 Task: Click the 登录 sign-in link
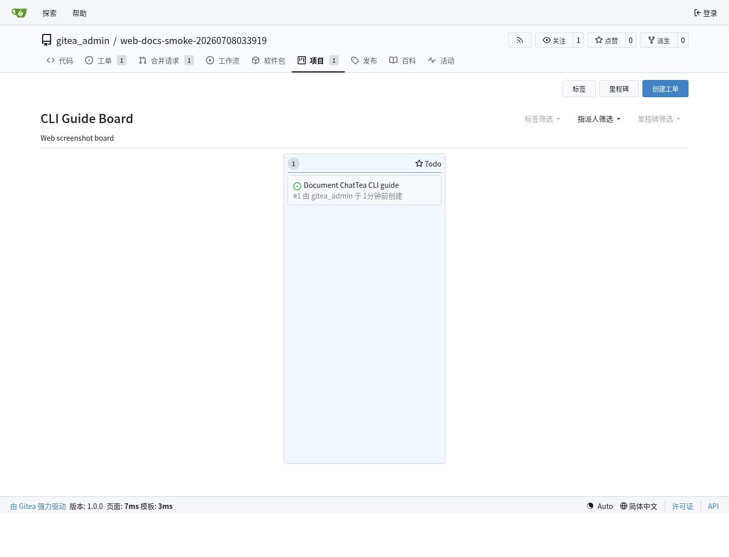tap(706, 13)
